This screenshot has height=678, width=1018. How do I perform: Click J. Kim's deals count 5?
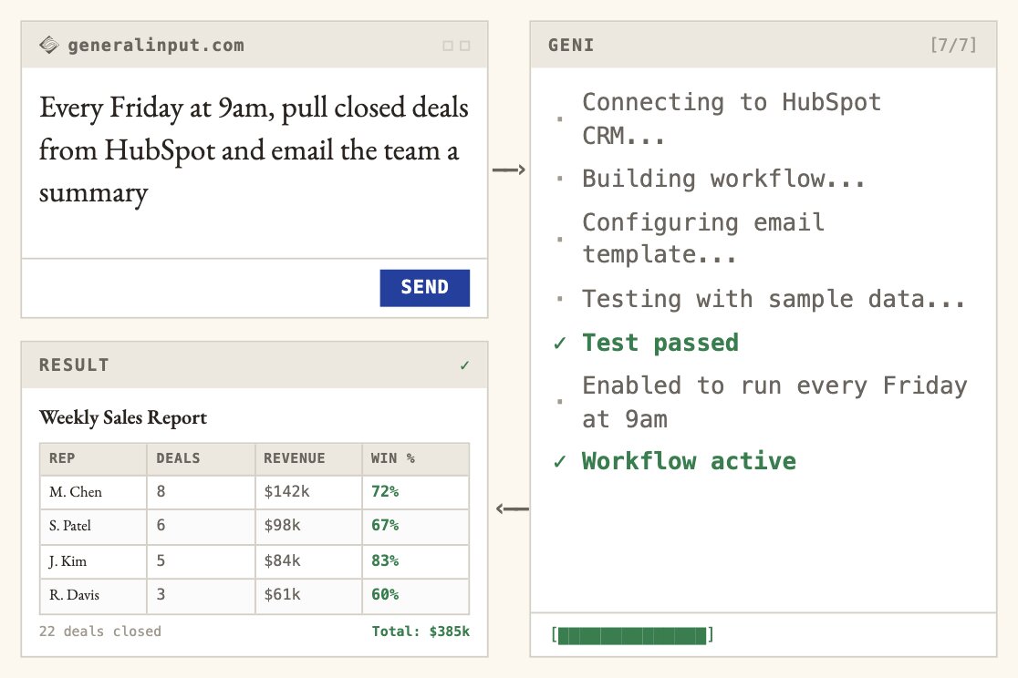click(201, 561)
